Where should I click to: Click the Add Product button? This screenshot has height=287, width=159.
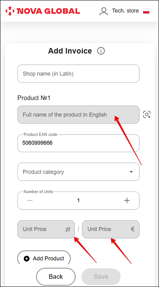44,258
